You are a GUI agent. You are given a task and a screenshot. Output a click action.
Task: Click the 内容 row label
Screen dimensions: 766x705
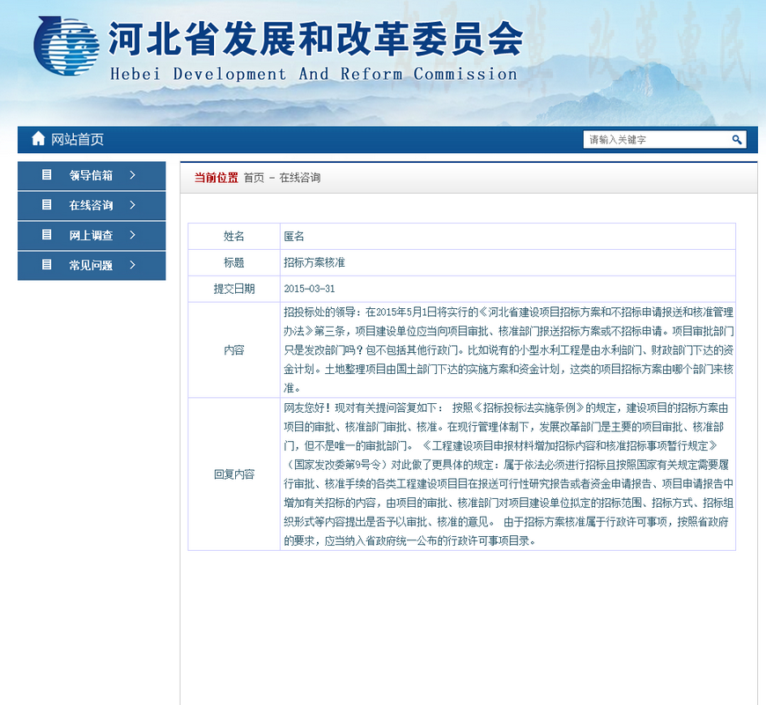(x=234, y=350)
